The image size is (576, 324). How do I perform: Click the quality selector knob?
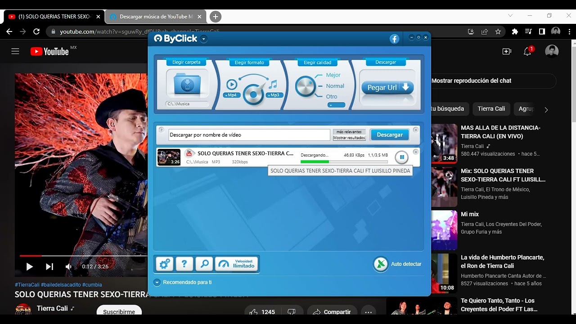tap(306, 86)
